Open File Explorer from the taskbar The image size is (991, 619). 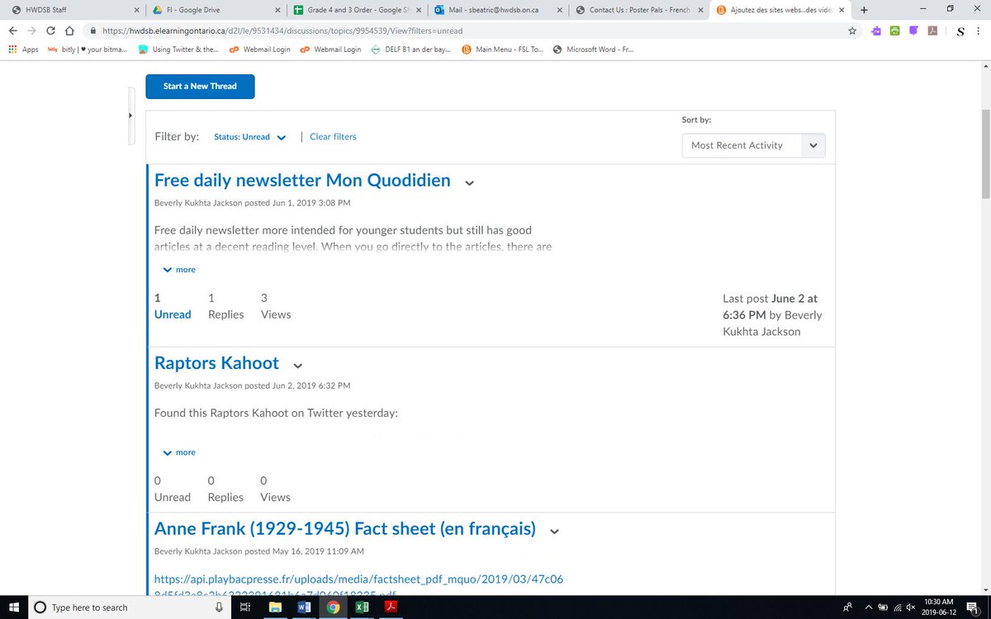pos(275,607)
